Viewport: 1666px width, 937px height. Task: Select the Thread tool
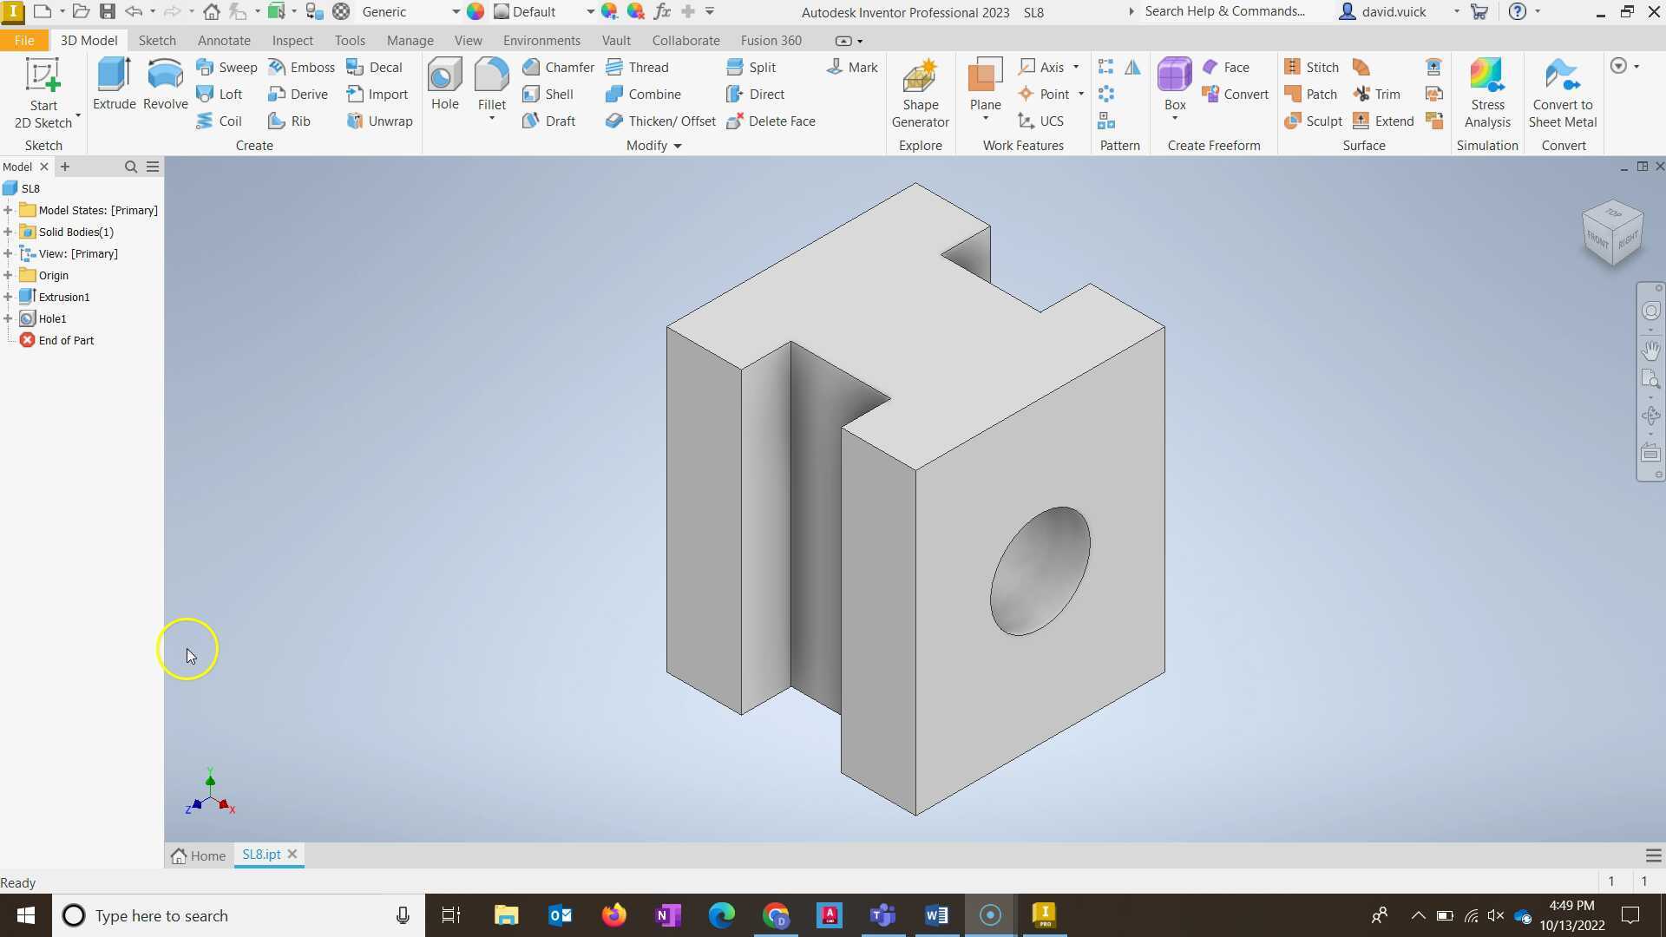tap(639, 67)
